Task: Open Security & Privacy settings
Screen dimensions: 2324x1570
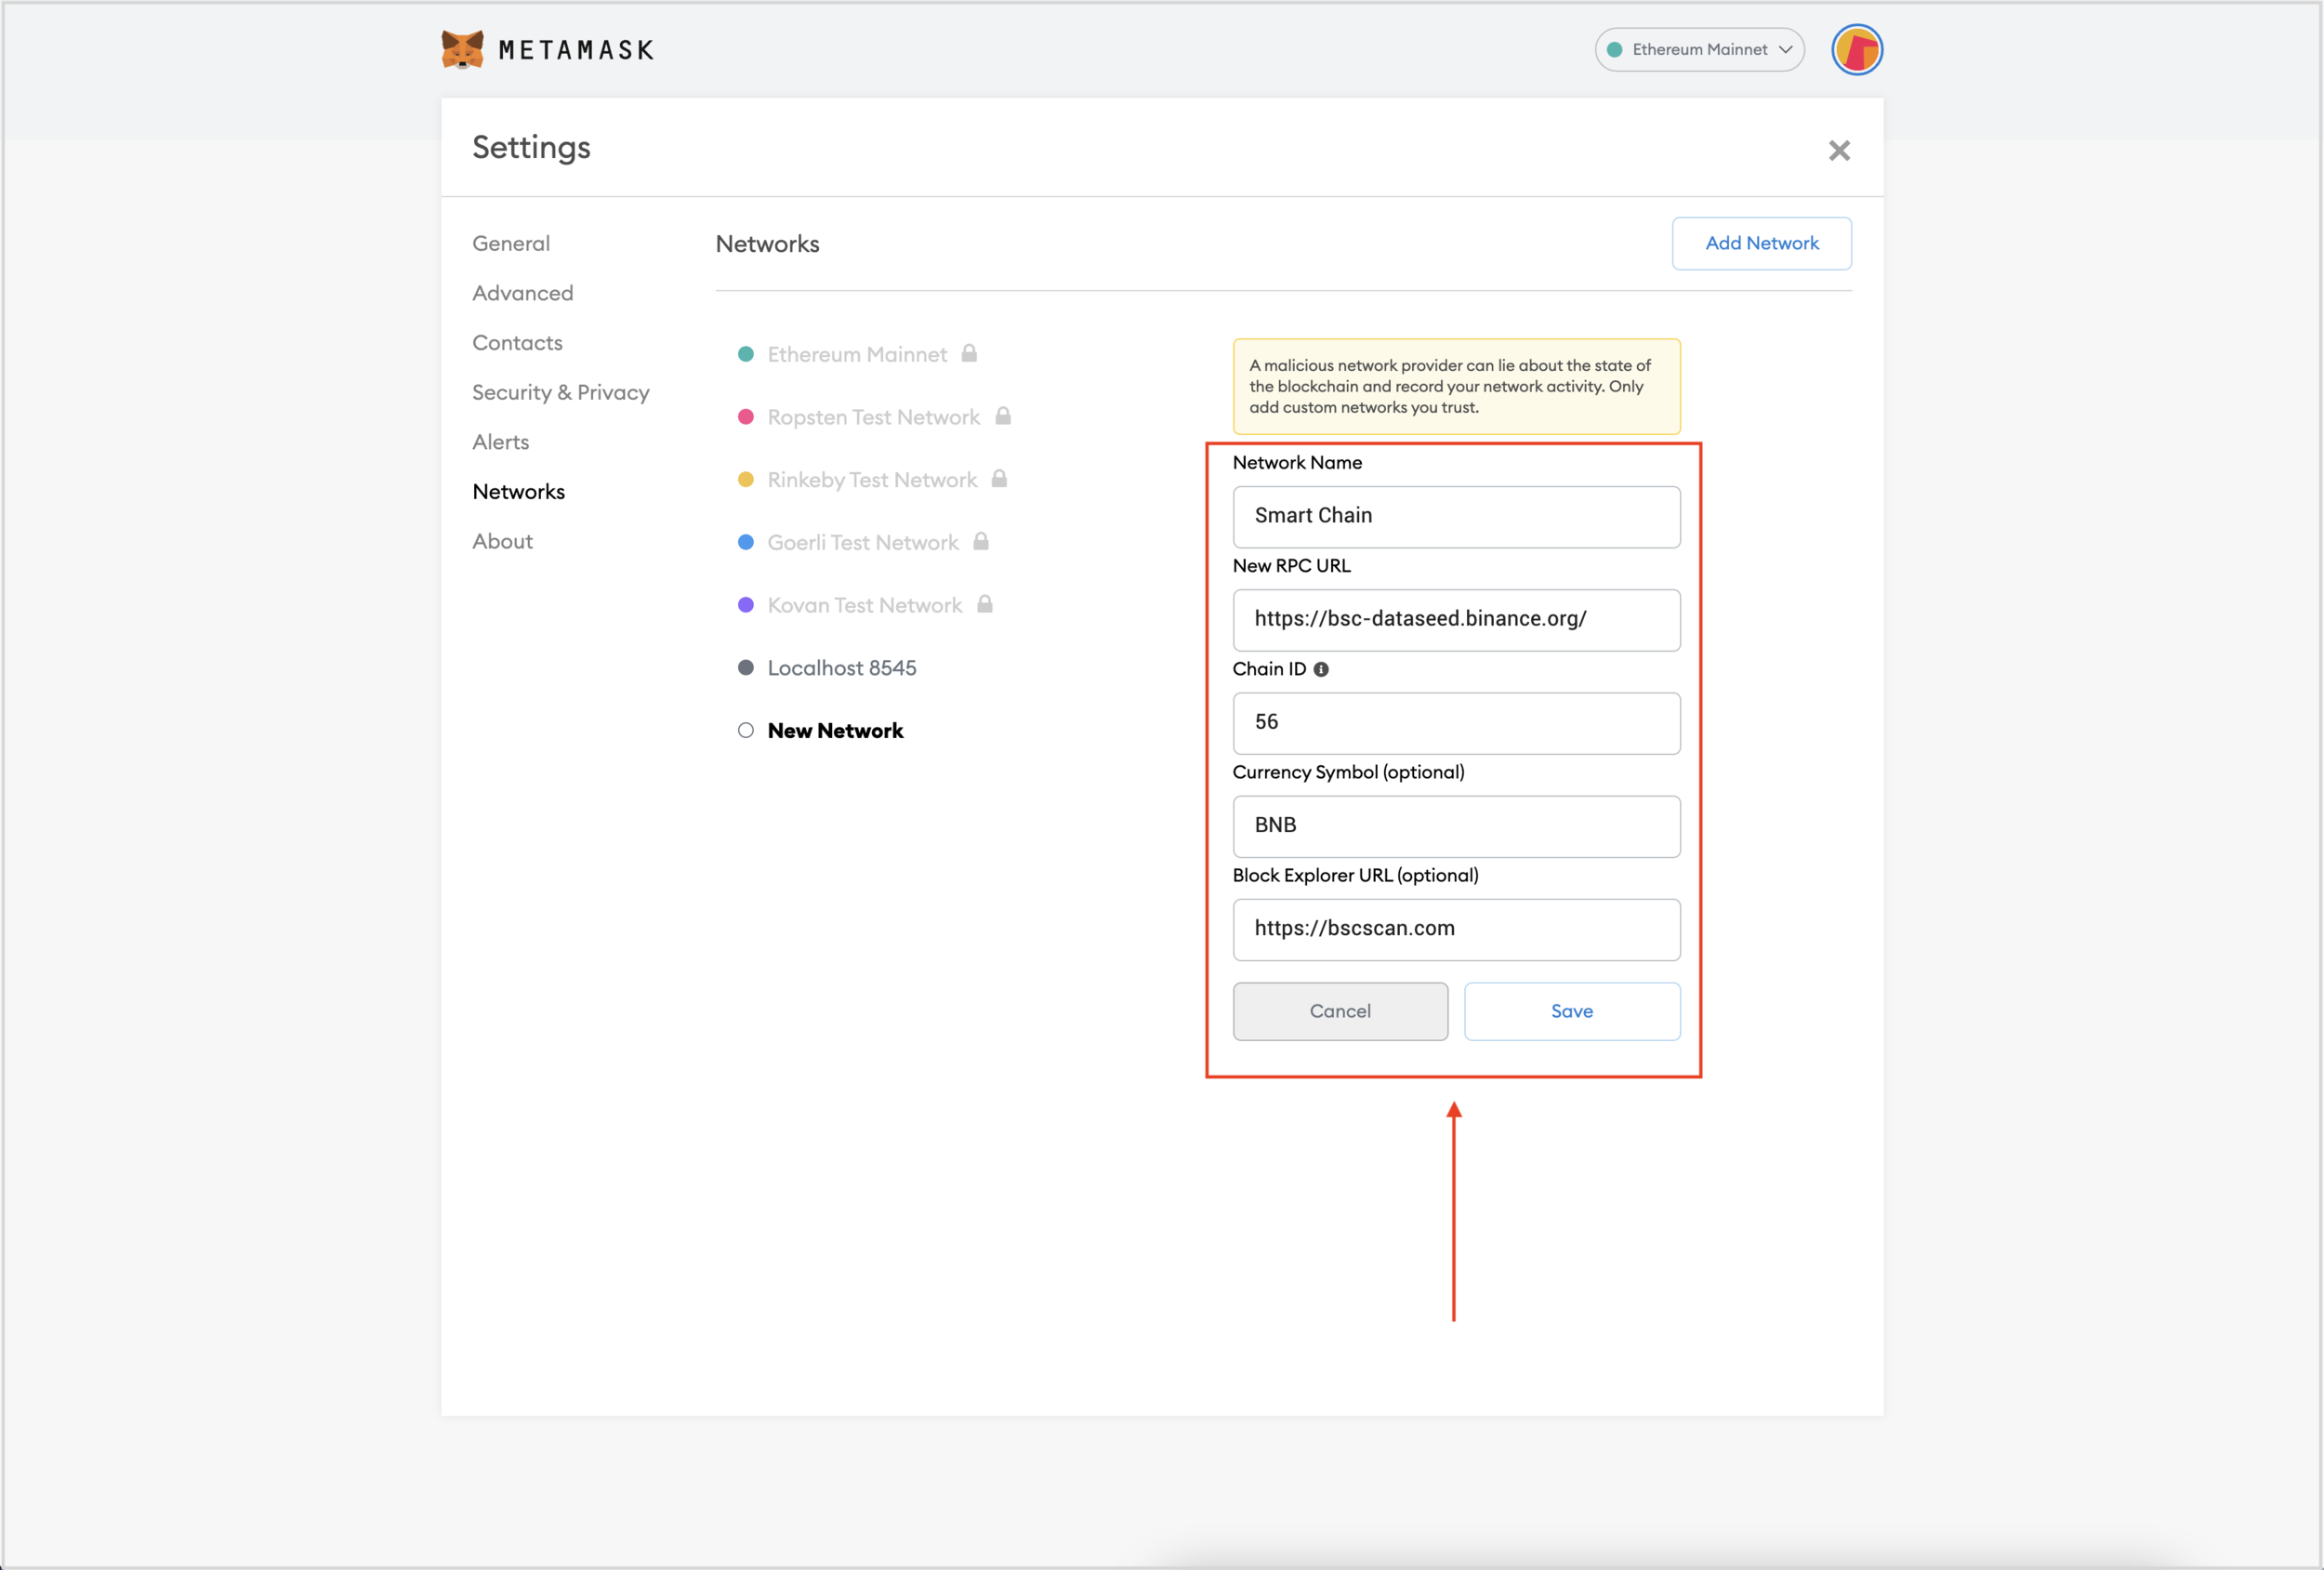Action: [x=560, y=392]
